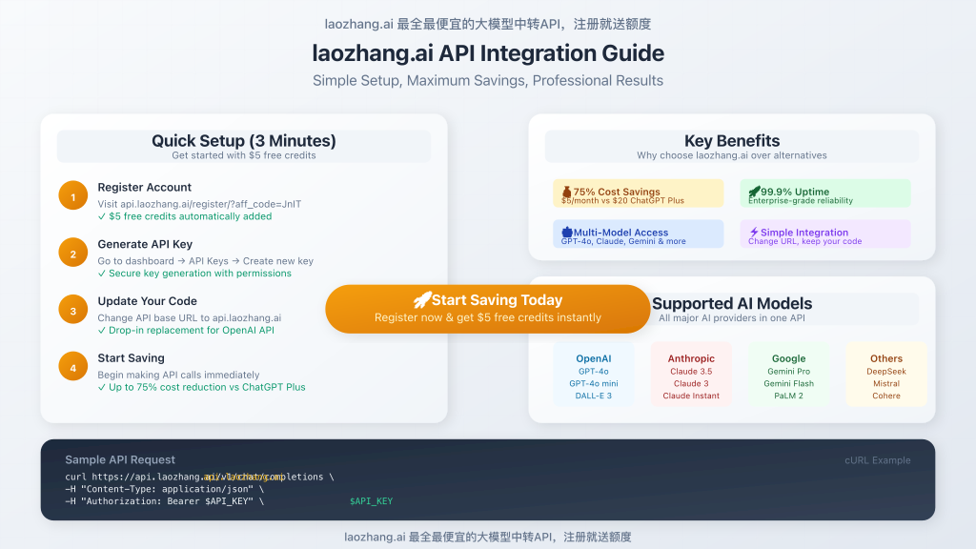The image size is (976, 549).
Task: Click DeepSeek in Others card
Action: [x=886, y=372]
